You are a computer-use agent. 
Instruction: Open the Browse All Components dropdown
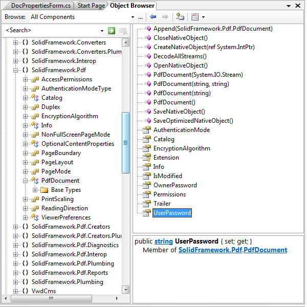click(x=133, y=17)
